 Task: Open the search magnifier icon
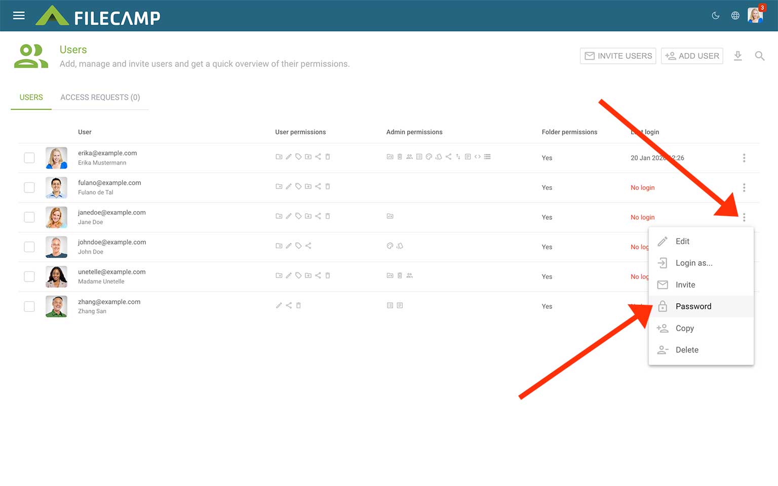click(759, 56)
